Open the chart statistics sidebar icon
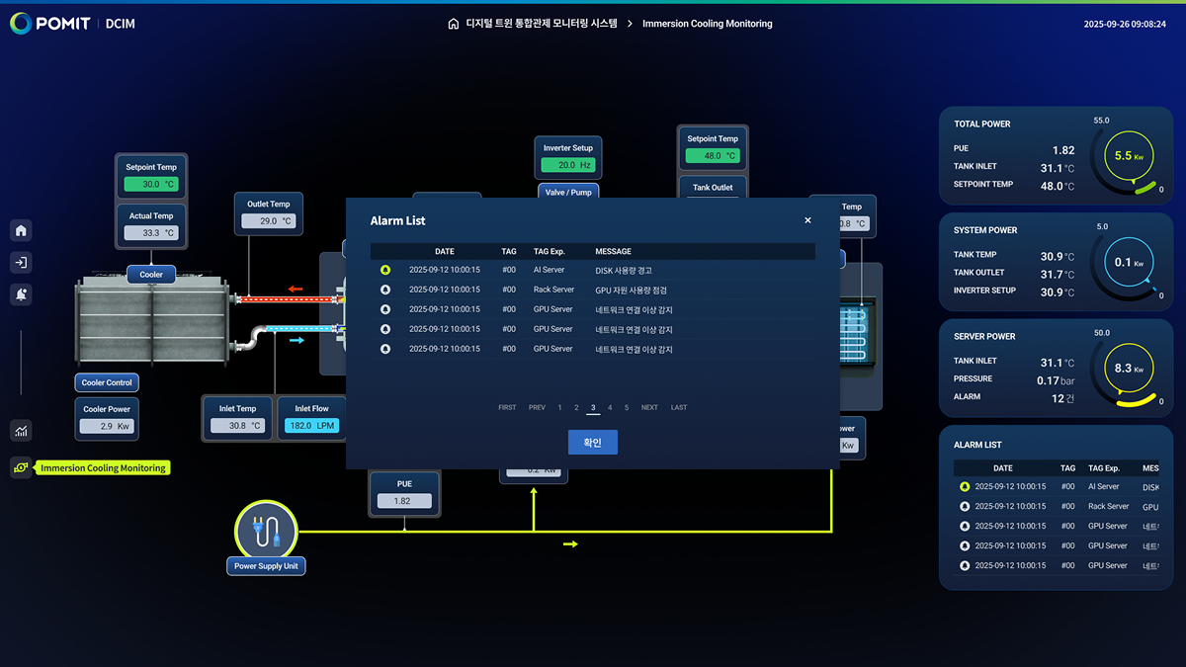1186x667 pixels. click(x=21, y=431)
